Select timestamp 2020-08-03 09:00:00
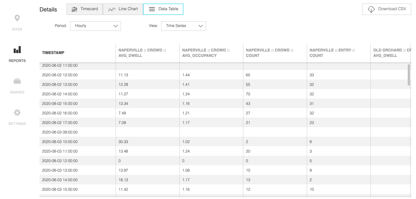Viewport: 416px width, 199px height. pos(60,132)
